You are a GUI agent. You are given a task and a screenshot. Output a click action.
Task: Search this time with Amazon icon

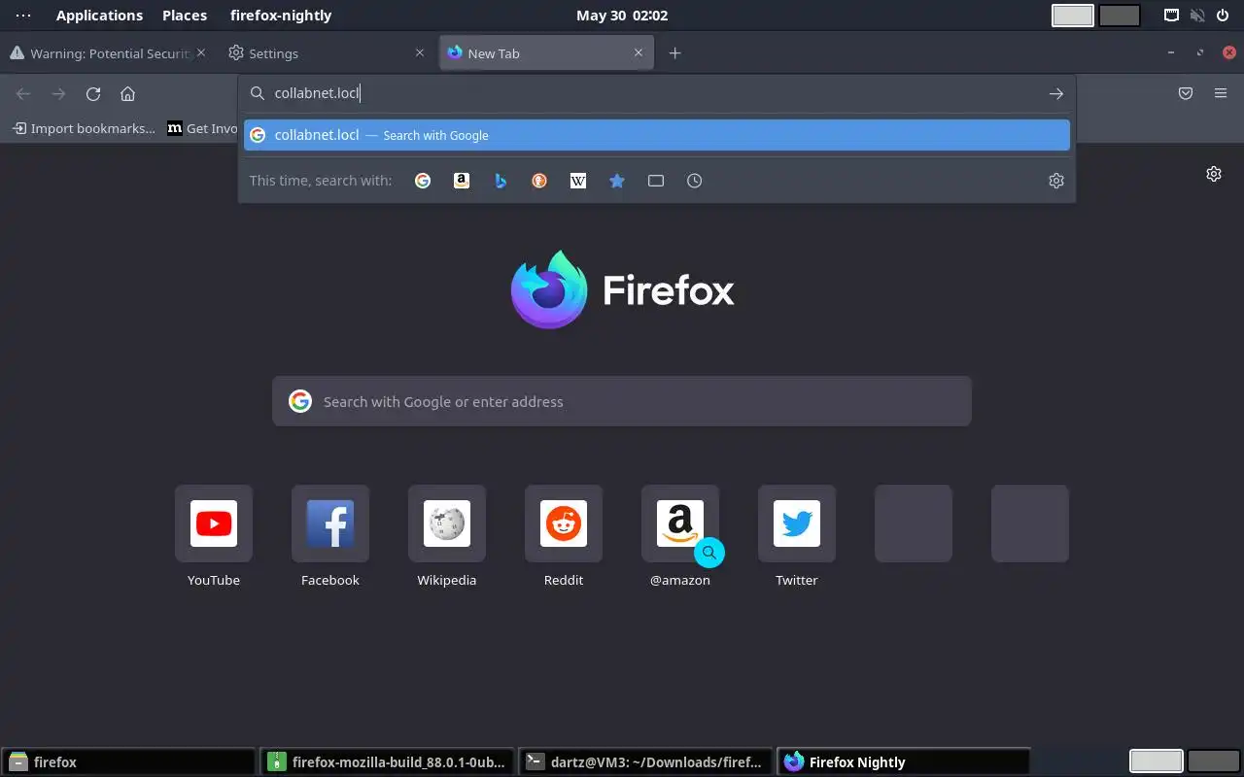462,181
